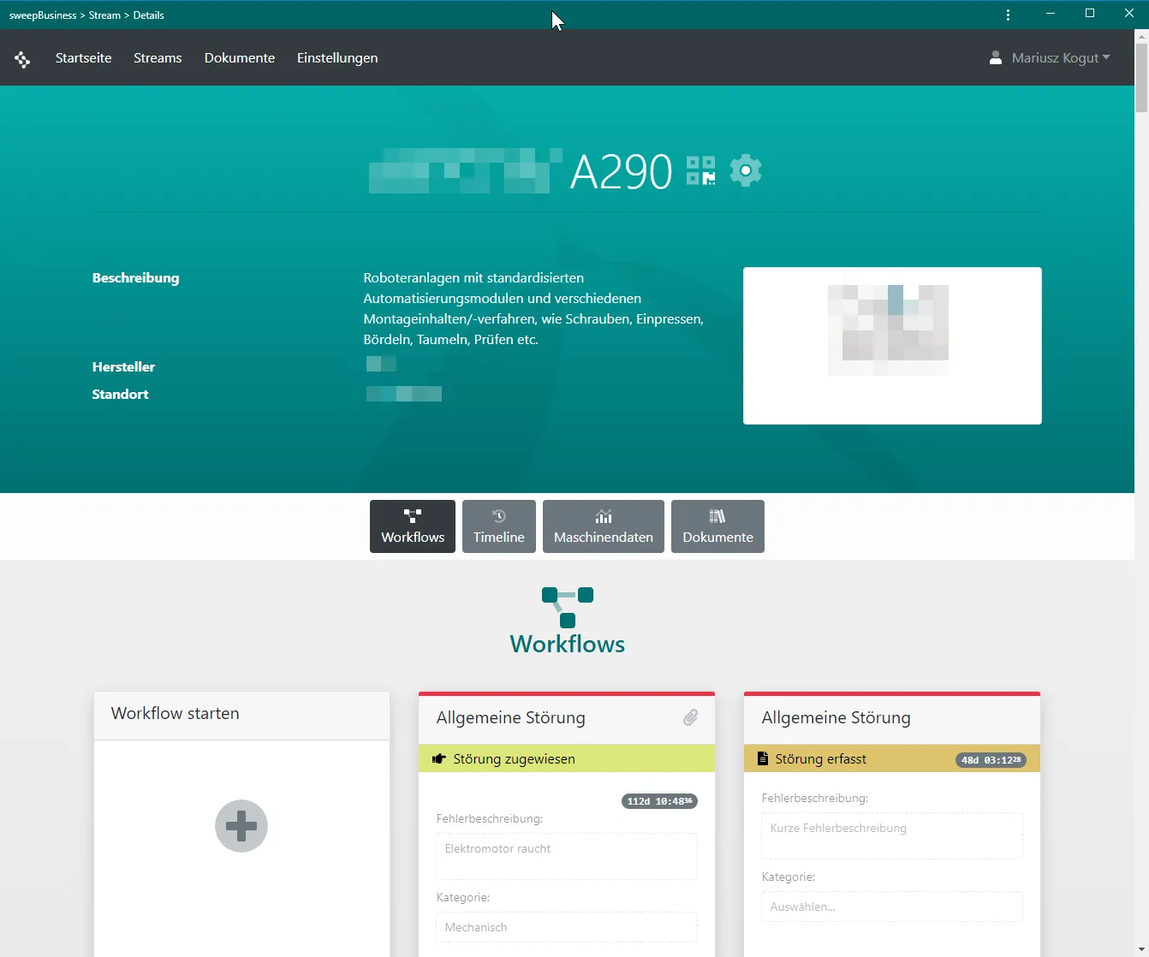The image size is (1149, 957).
Task: Click the large Workflows section icon
Action: tap(567, 607)
